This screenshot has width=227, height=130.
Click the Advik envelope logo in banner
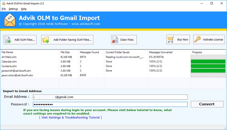[x=10, y=20]
